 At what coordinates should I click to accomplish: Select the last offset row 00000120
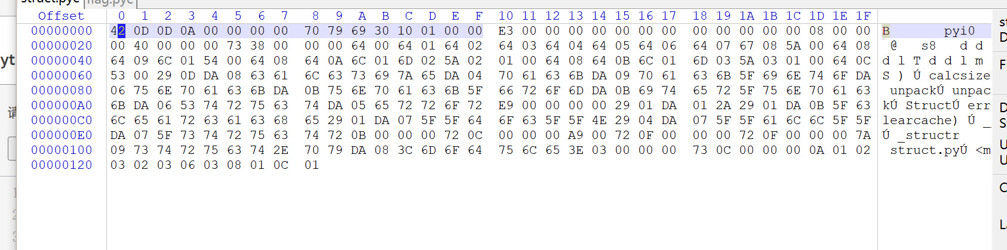click(x=62, y=165)
